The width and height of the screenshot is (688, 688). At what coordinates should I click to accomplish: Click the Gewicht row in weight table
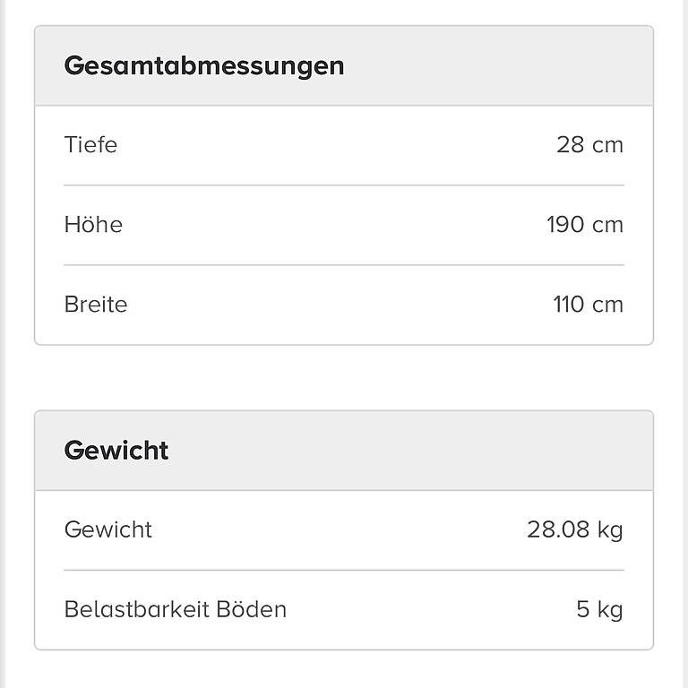[344, 530]
